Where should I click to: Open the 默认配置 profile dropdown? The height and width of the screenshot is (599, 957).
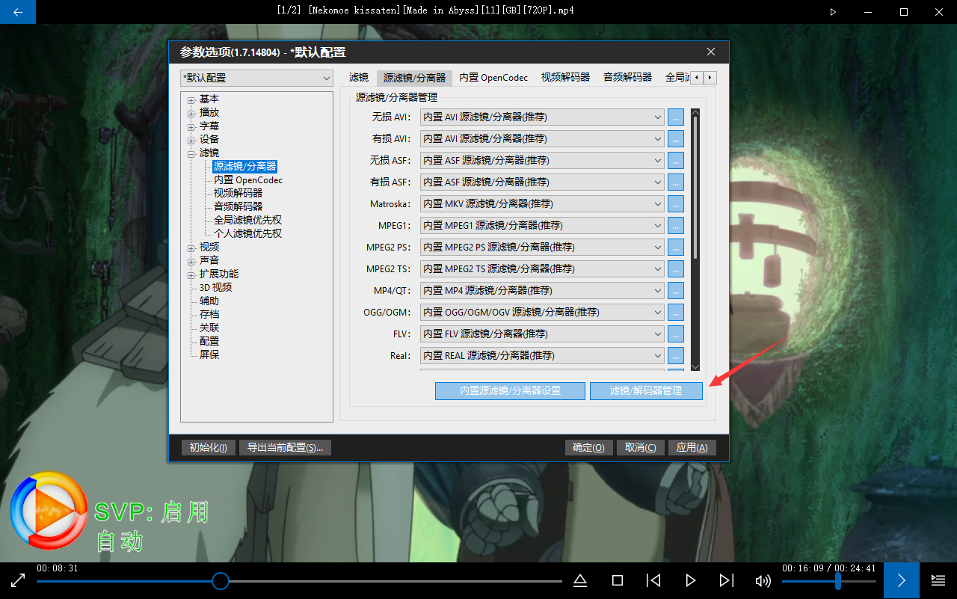tap(256, 78)
